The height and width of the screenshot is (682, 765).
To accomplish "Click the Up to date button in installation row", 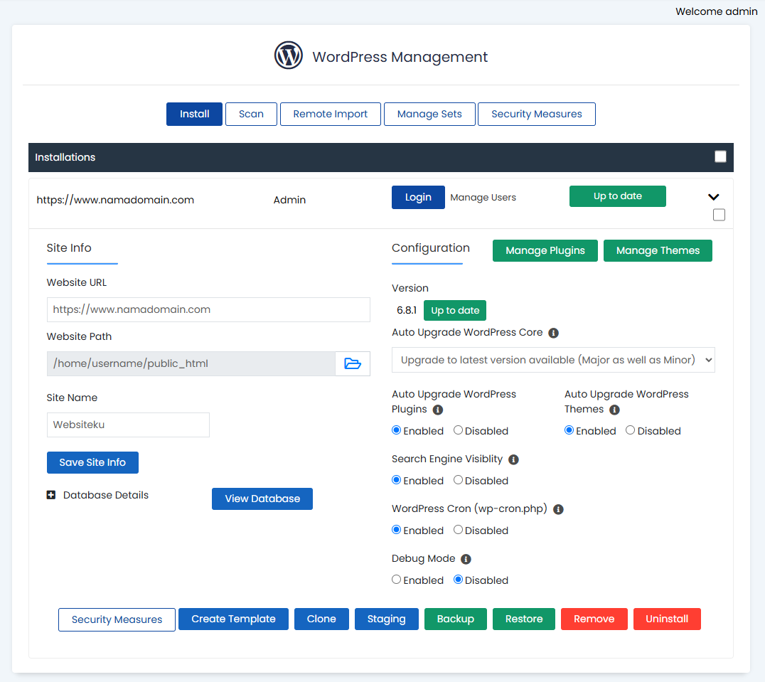I will coord(618,196).
